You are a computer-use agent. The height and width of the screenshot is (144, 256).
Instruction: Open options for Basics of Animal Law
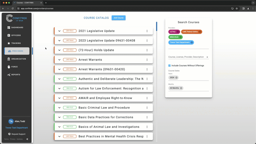pos(147,127)
